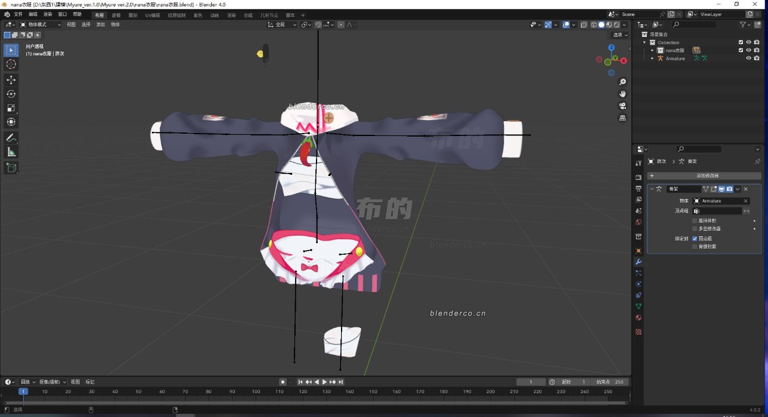768x417 pixels.
Task: Open the 帮助 menu
Action: [x=78, y=14]
